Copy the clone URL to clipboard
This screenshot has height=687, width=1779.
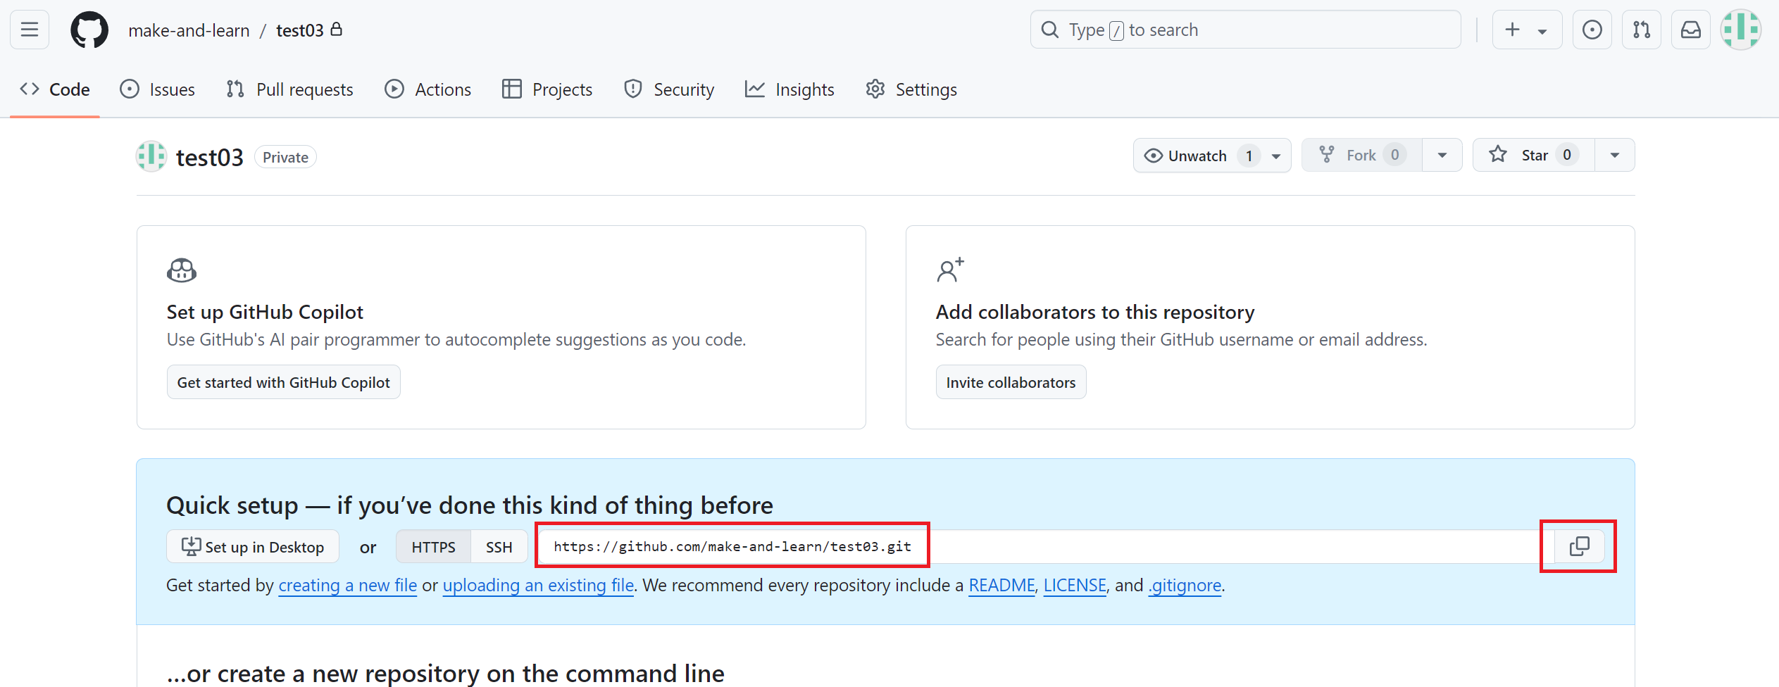tap(1579, 547)
